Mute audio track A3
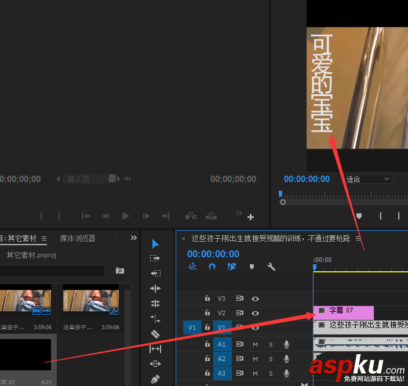 pyautogui.click(x=255, y=373)
